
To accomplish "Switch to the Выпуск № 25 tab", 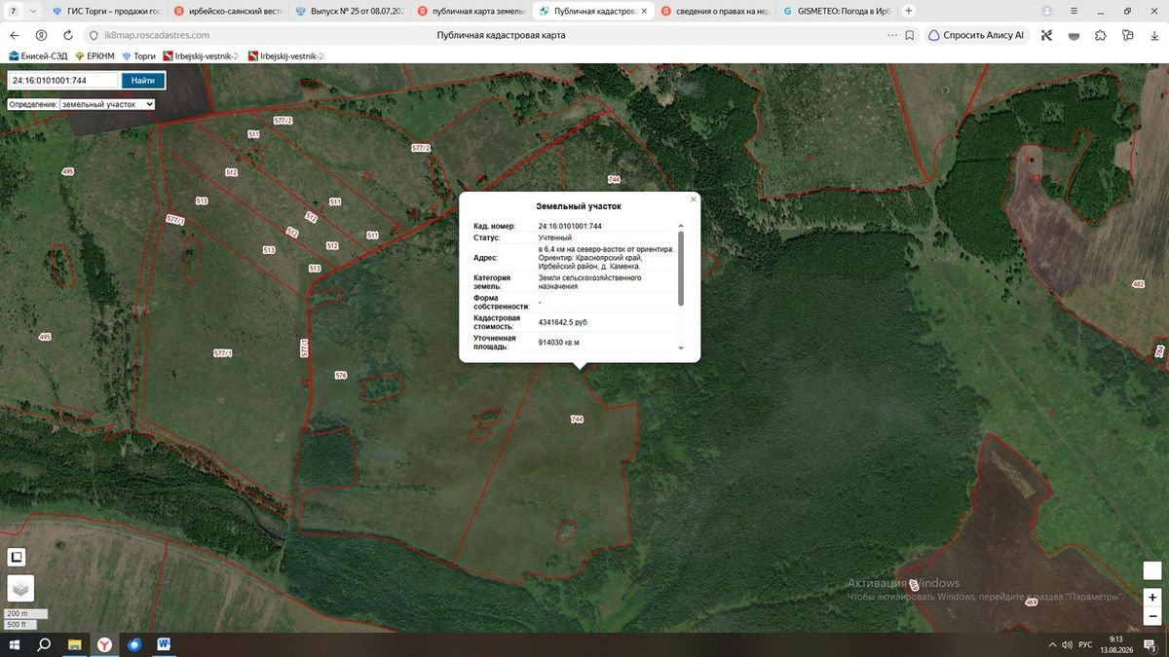I will [x=349, y=11].
